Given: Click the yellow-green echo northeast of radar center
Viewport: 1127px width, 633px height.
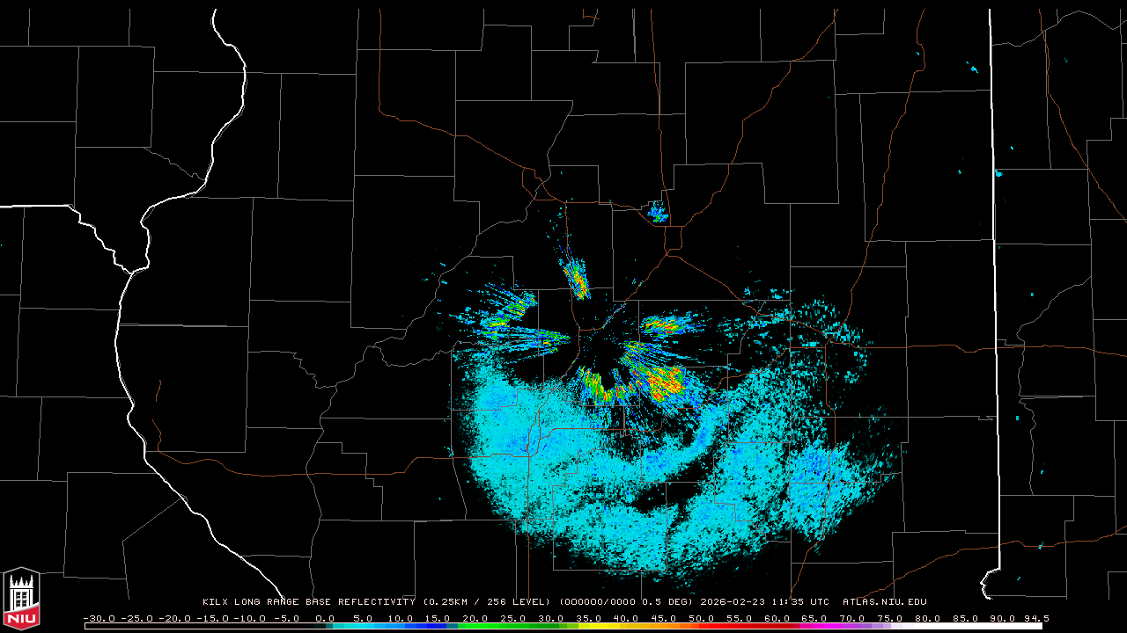Looking at the screenshot, I should (665, 325).
